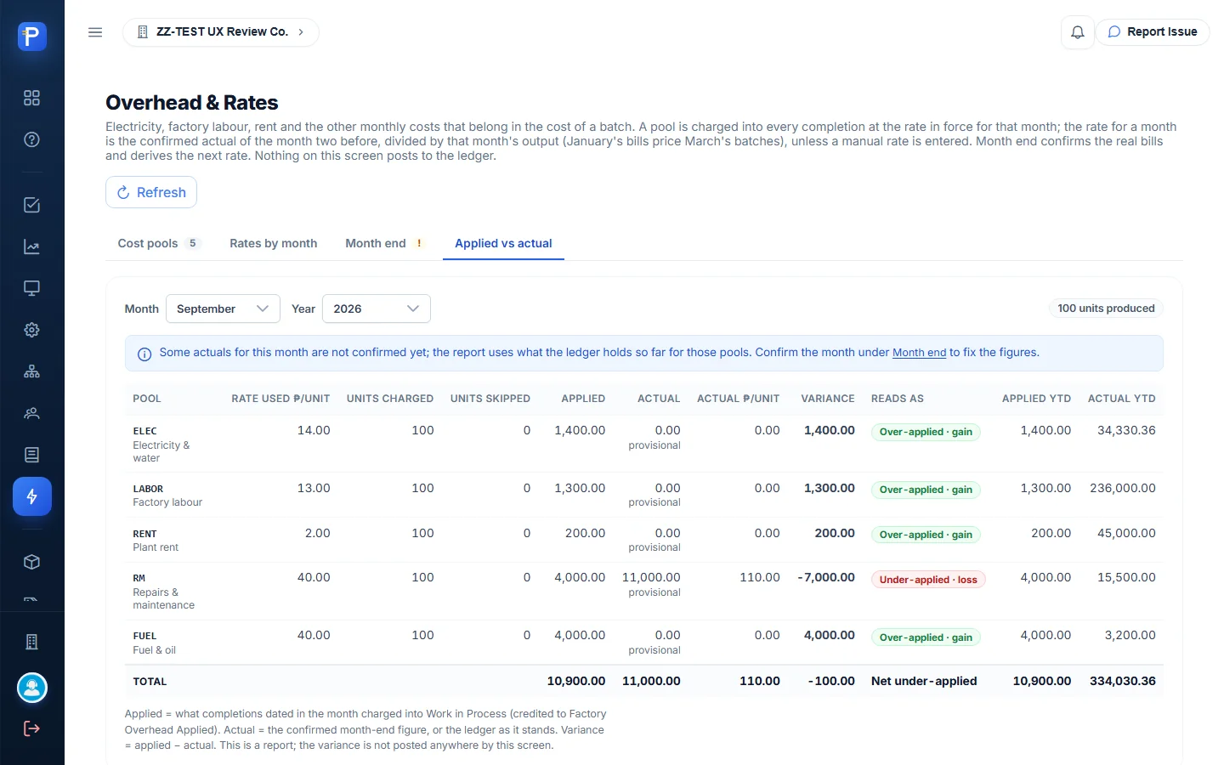Click the Over-applied · gain badge in FUEL row

click(926, 637)
